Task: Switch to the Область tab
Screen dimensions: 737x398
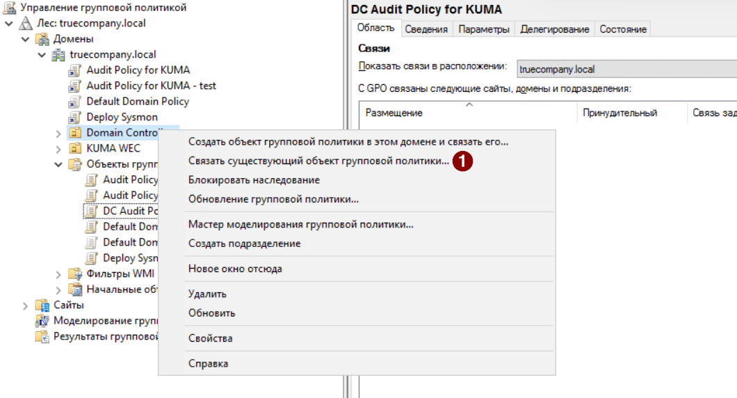Action: [375, 28]
